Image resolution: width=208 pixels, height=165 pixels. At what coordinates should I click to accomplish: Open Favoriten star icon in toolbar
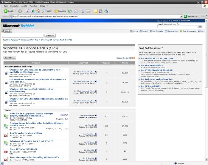point(56,11)
